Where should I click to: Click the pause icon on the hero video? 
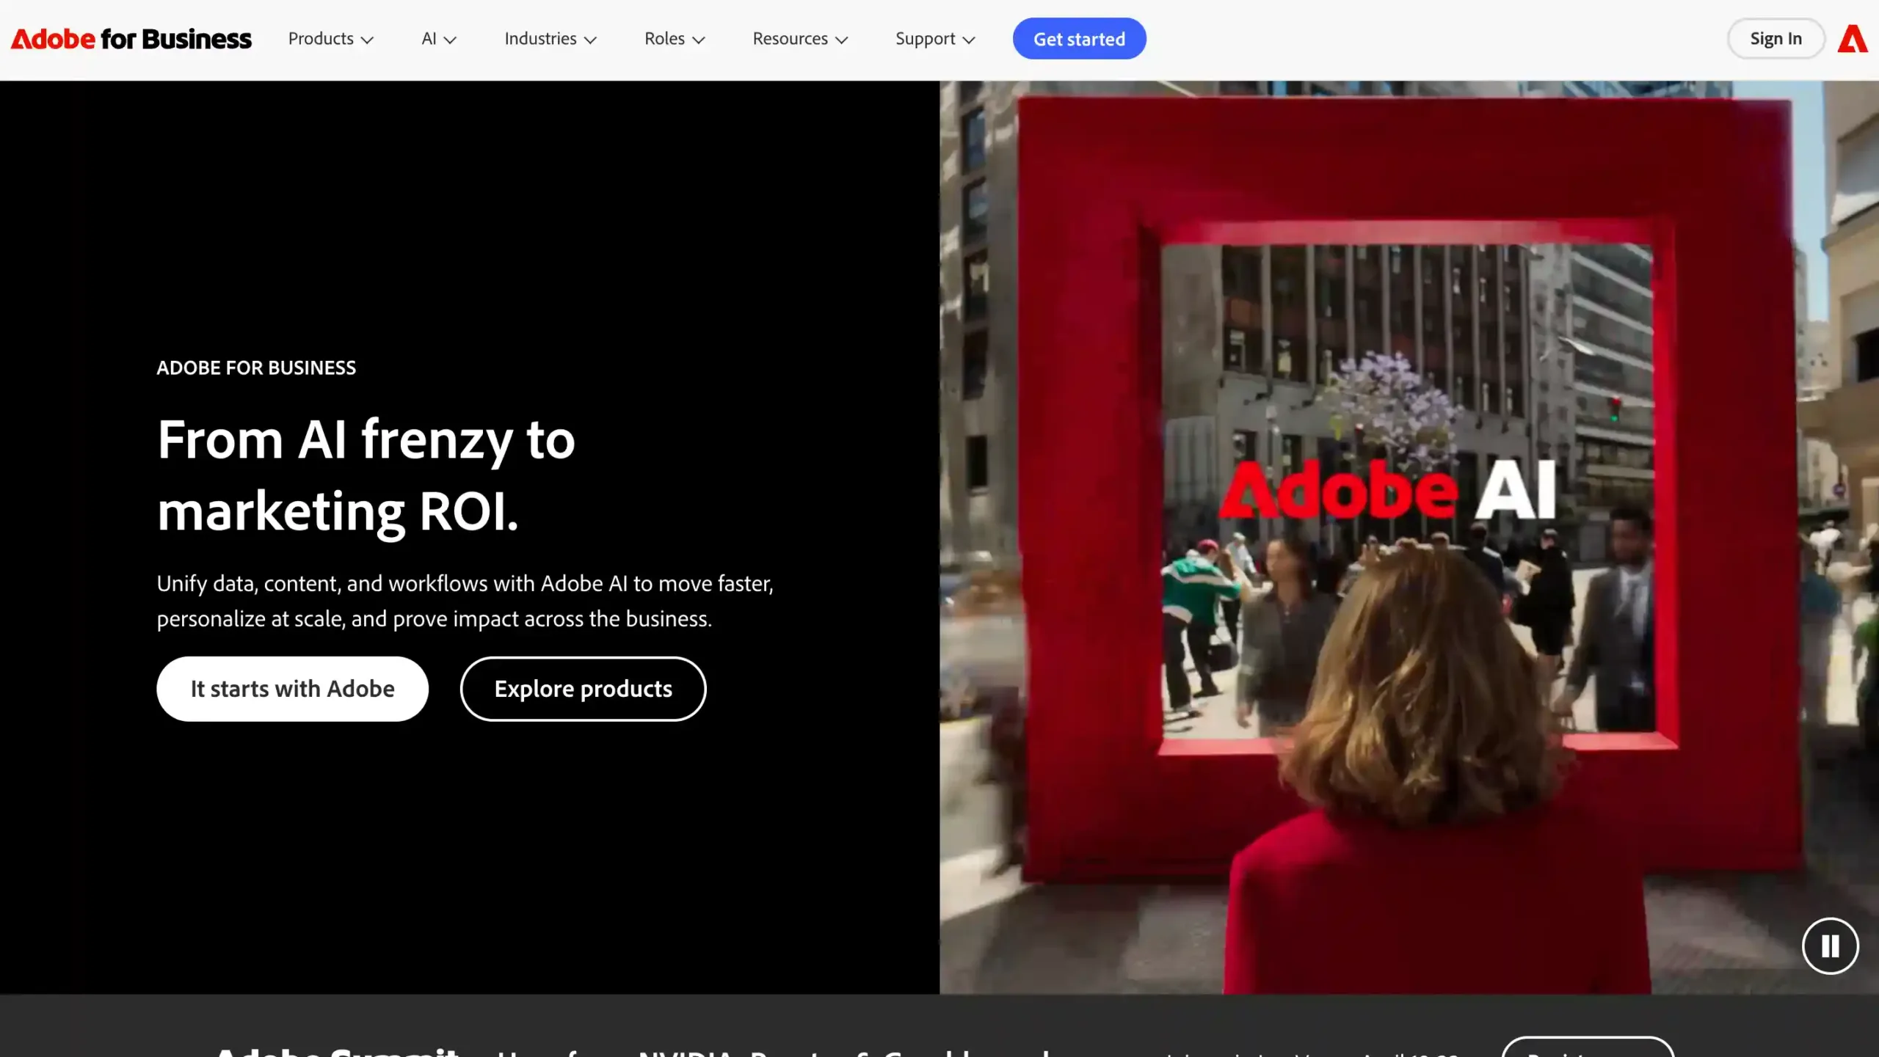[x=1829, y=946]
